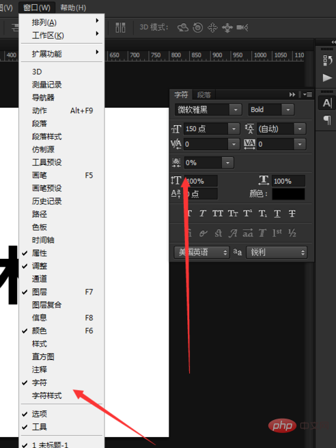This screenshot has width=336, height=448.
Task: Select the 3D zoom camera icon
Action: pos(242,27)
